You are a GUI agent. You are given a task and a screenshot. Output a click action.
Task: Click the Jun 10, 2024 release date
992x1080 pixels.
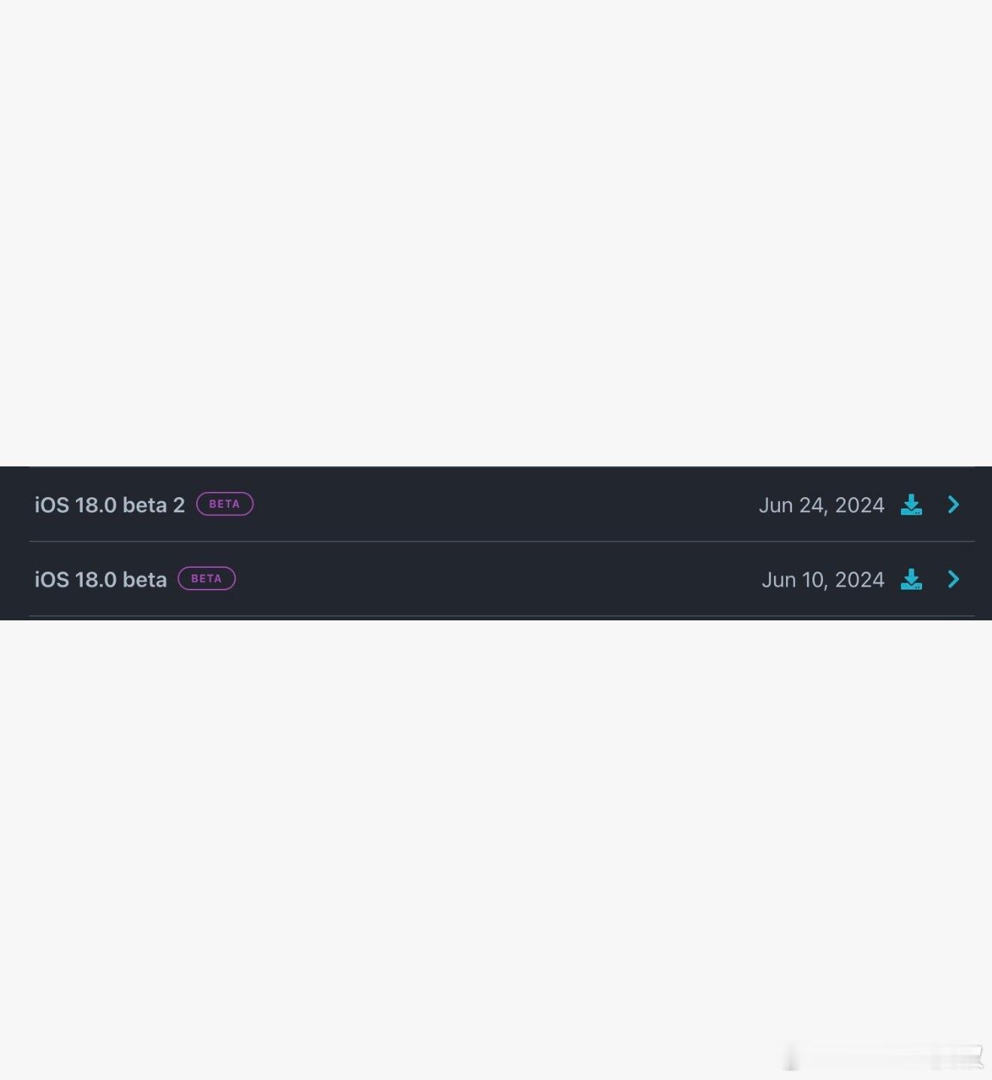click(x=822, y=579)
